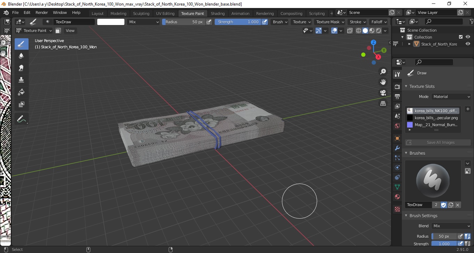
Task: Select the Soften tool
Action: point(21,56)
